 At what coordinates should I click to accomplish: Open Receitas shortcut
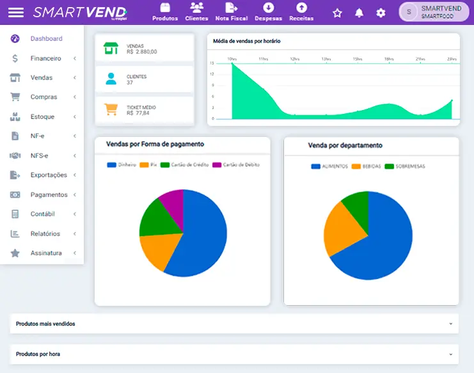tap(301, 12)
